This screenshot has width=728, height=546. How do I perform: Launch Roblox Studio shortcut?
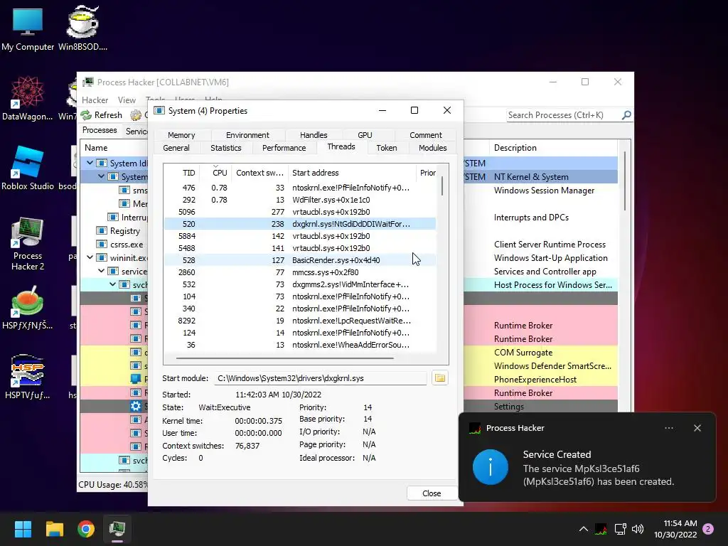pos(28,168)
